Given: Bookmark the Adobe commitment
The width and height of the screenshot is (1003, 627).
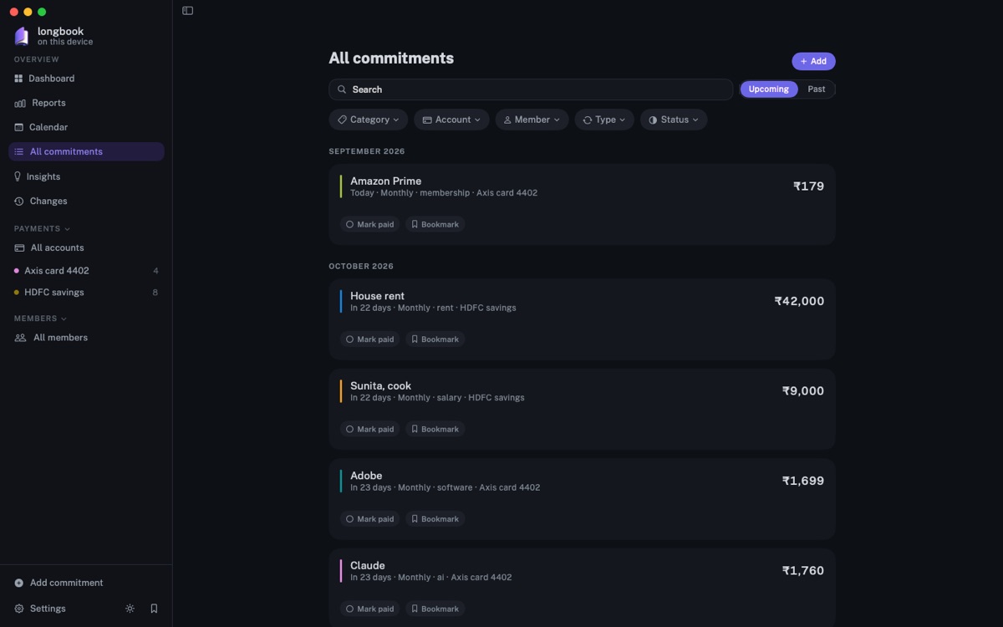Looking at the screenshot, I should click(x=435, y=519).
